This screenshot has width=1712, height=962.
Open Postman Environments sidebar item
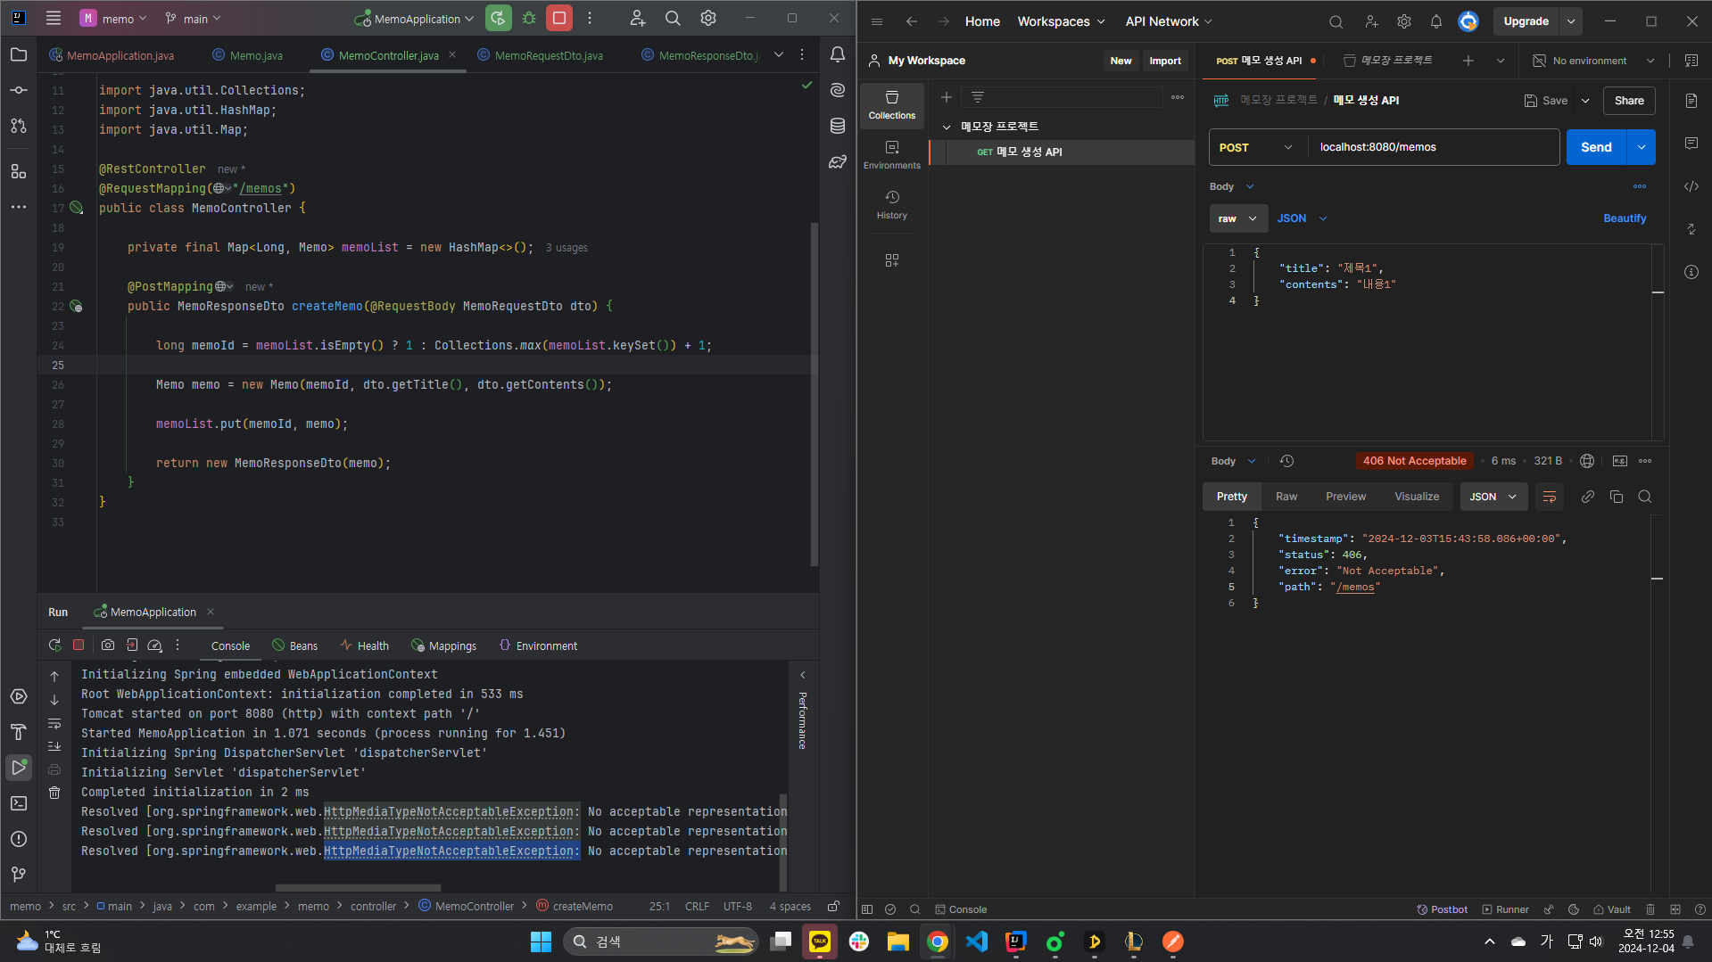coord(892,155)
